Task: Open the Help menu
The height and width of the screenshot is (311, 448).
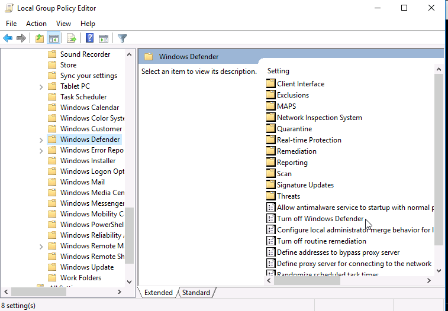Action: click(x=88, y=24)
